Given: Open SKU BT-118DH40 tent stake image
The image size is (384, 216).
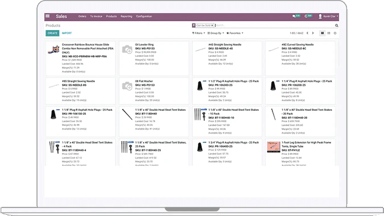Looking at the screenshot, I should 127,114.
